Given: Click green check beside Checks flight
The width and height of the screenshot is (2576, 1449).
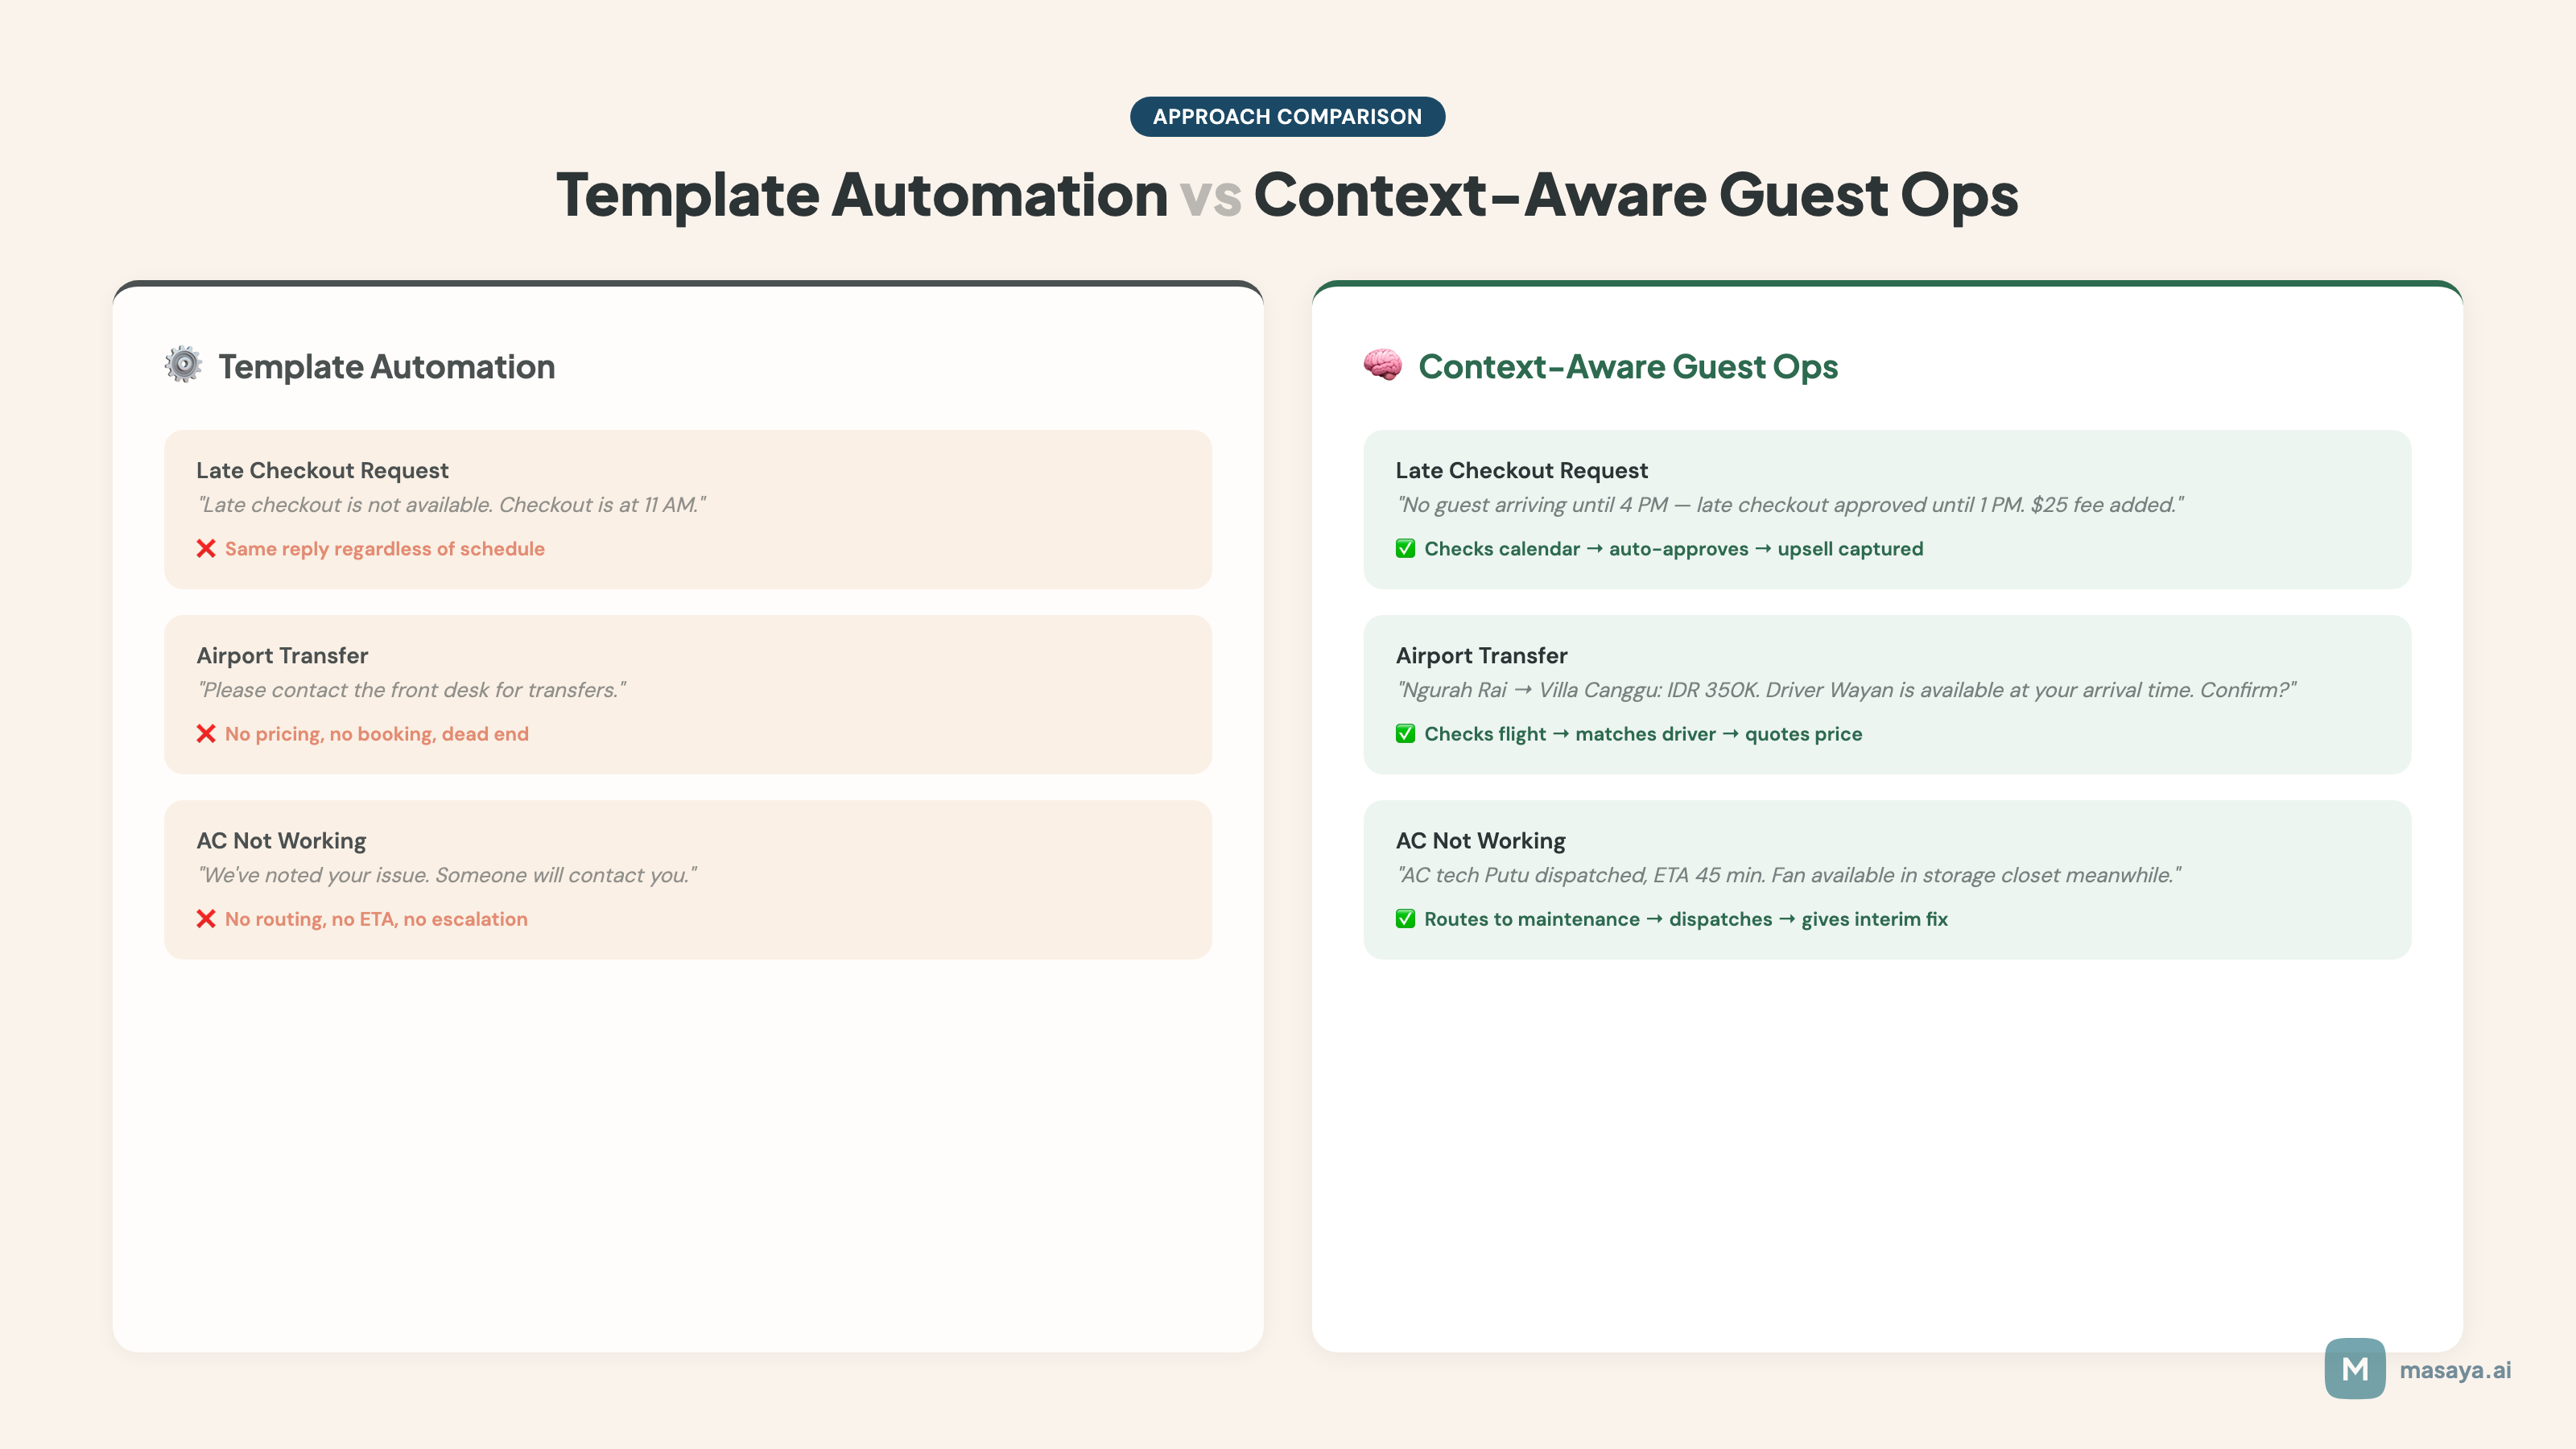Looking at the screenshot, I should click(x=1405, y=733).
